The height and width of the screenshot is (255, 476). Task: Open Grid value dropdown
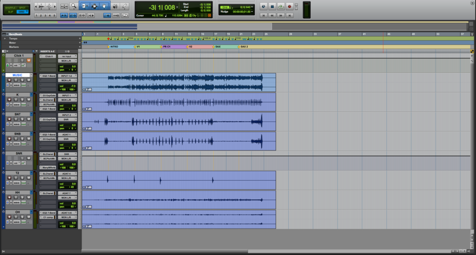(252, 7)
